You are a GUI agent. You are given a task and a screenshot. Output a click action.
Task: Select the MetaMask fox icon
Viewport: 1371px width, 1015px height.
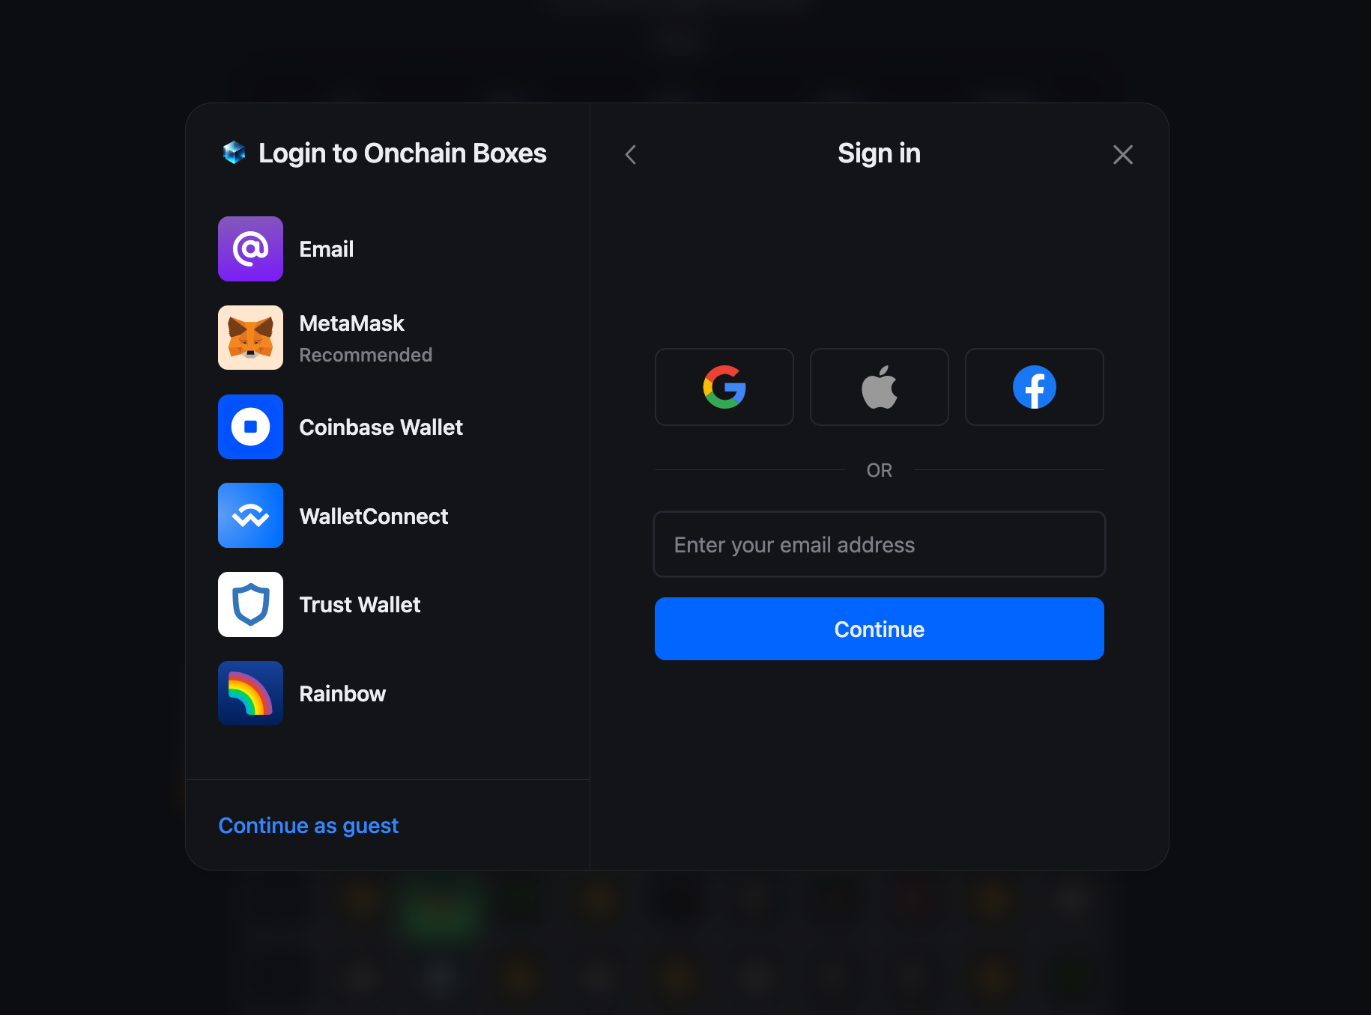click(250, 338)
